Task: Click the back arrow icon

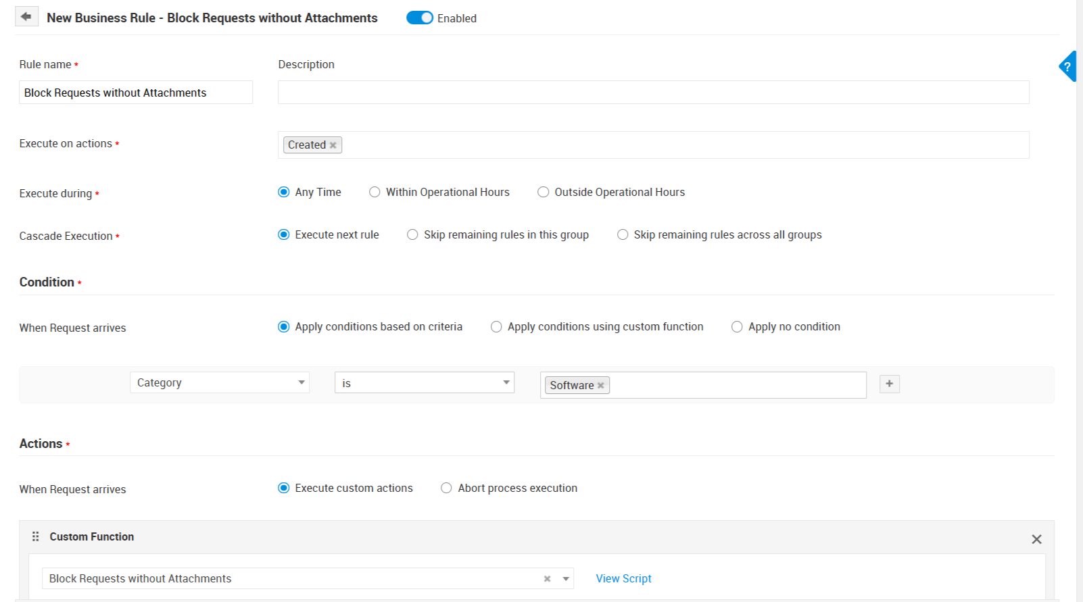Action: tap(26, 17)
